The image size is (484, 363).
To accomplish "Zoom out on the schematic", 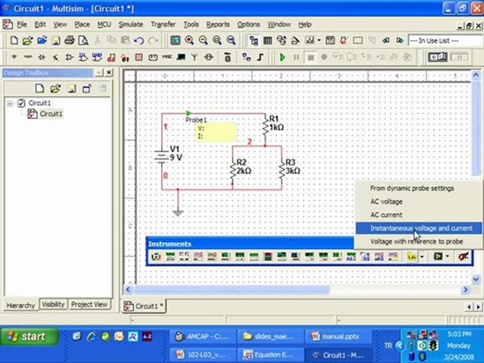I will pos(203,40).
